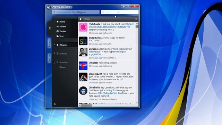Screen dimensions: 222x125
Task: Click the horizontal scrollbar thumb
Action: [x=86, y=105]
